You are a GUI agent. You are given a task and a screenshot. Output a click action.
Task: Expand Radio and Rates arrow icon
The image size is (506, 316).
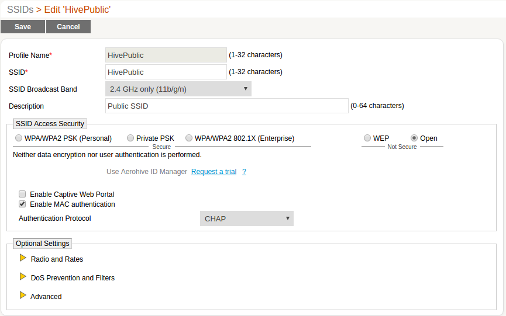[23, 258]
